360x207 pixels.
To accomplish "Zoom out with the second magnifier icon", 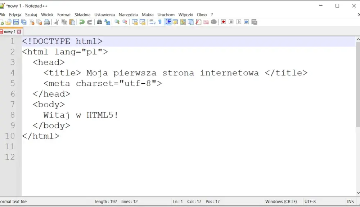I will tap(125, 22).
